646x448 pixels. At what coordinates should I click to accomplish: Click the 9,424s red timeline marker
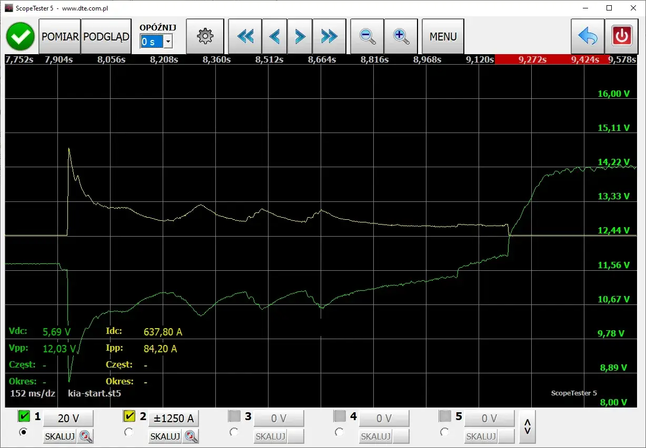tap(585, 59)
